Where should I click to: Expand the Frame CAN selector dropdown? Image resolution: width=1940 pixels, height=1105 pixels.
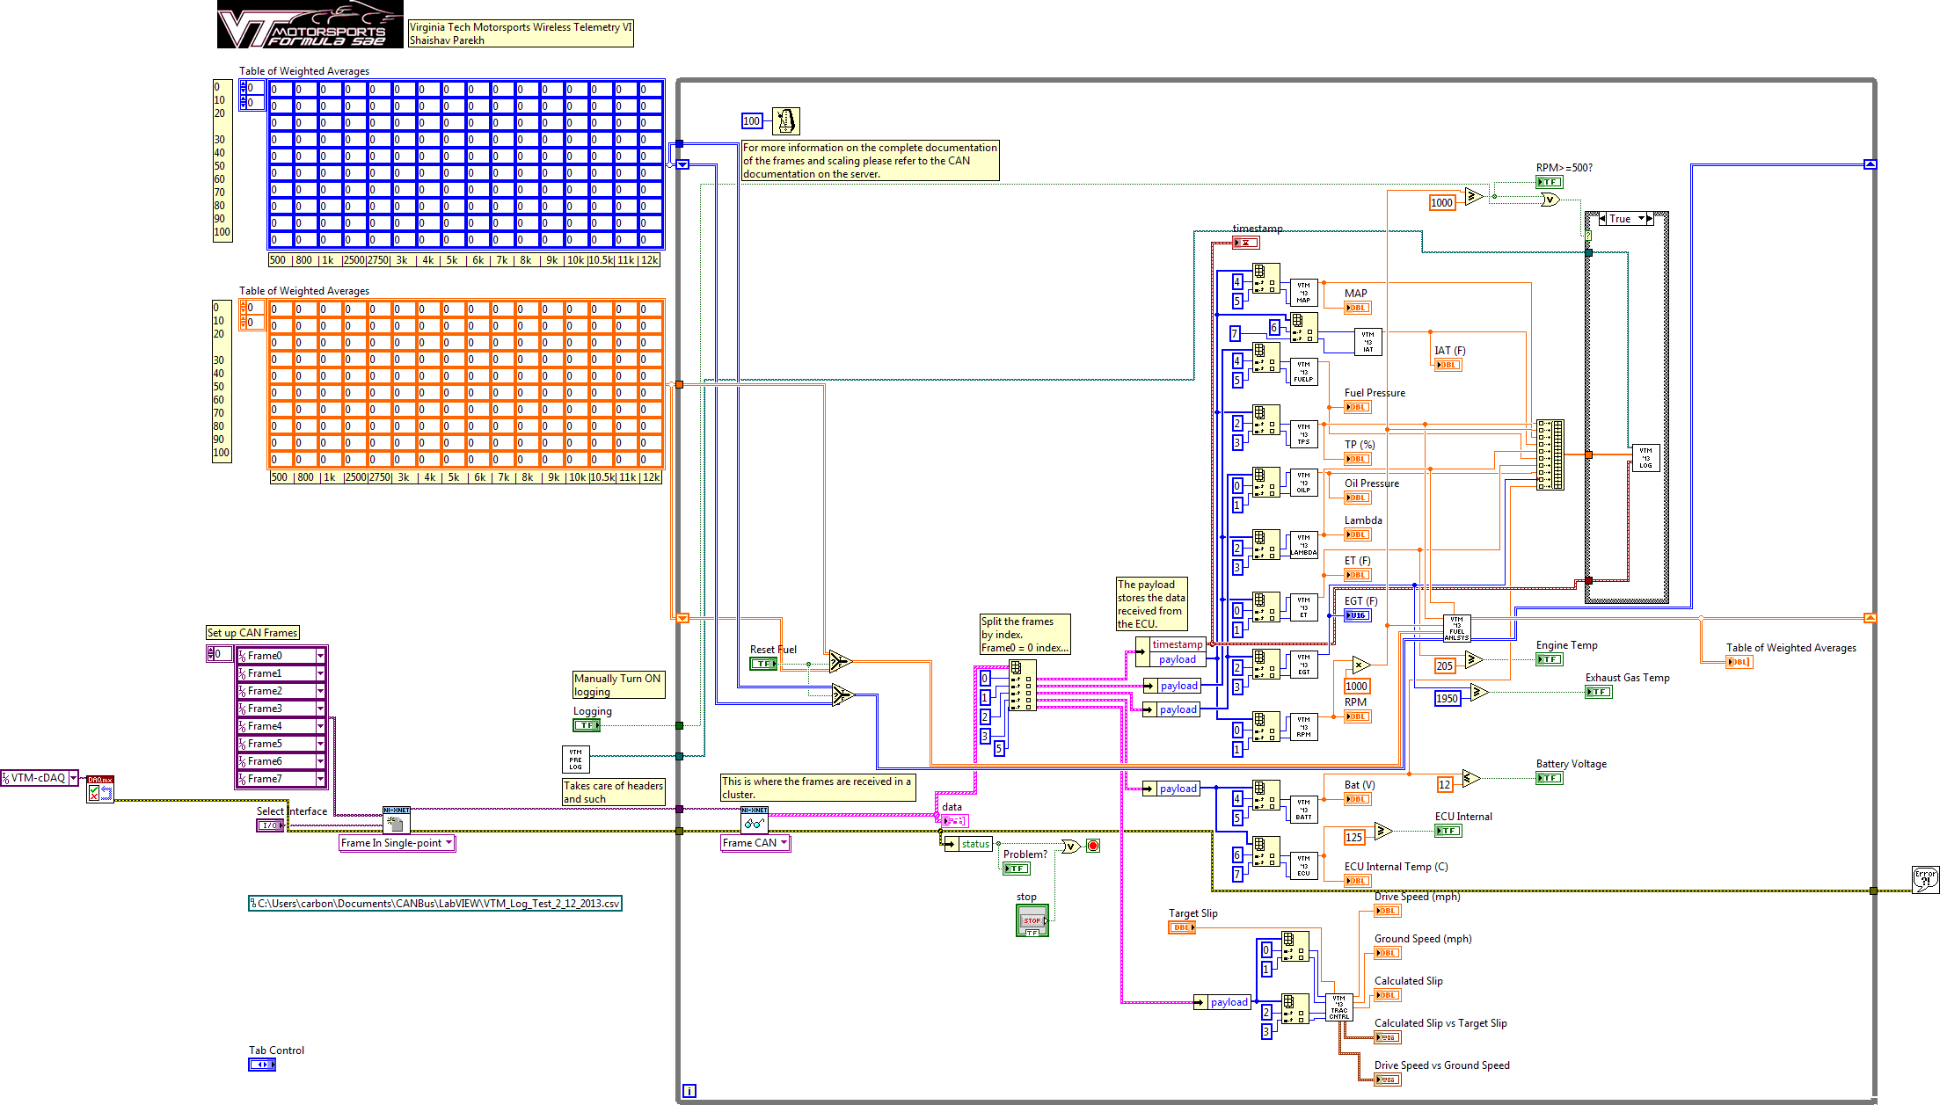pos(783,843)
